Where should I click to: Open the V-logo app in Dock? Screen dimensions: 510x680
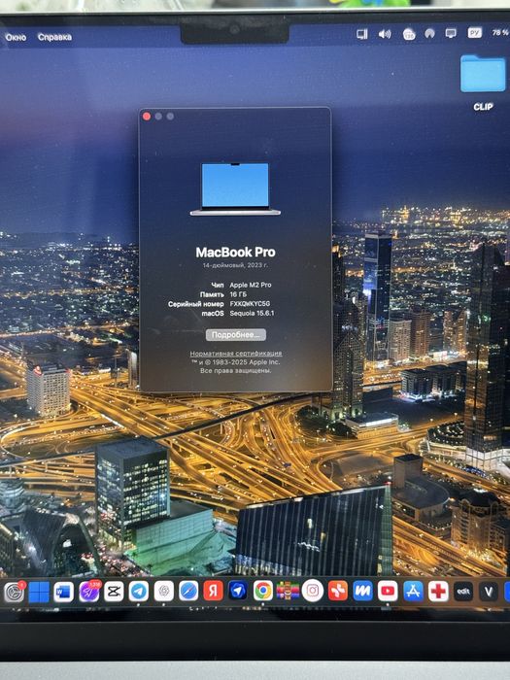click(489, 592)
